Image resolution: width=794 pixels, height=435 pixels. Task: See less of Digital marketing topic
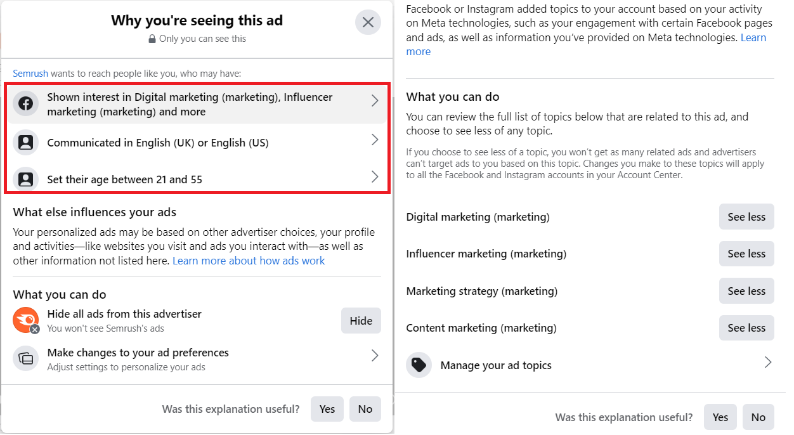(746, 217)
